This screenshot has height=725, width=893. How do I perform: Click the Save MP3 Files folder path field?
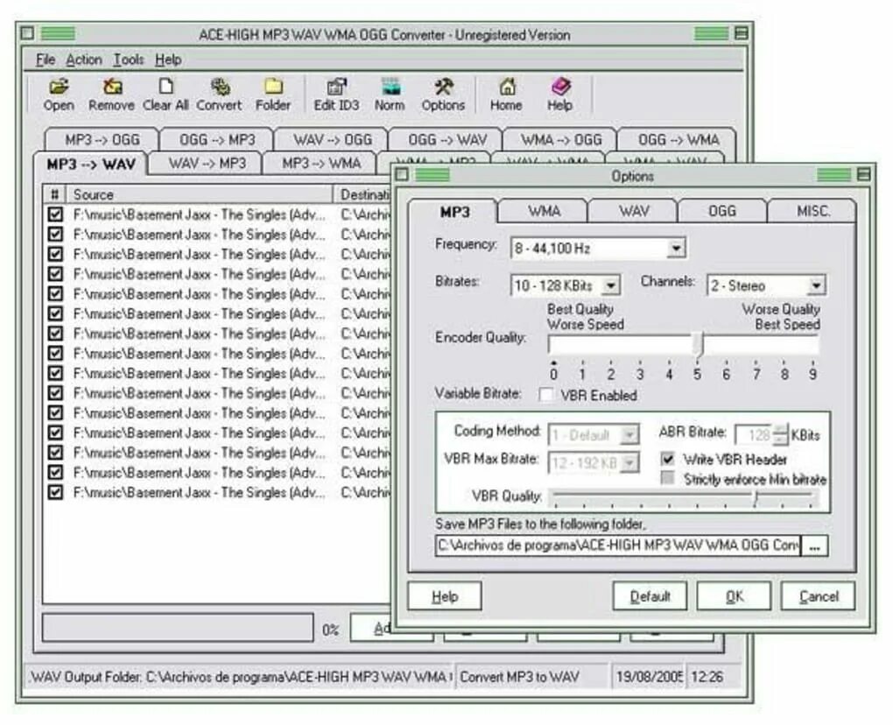click(618, 546)
